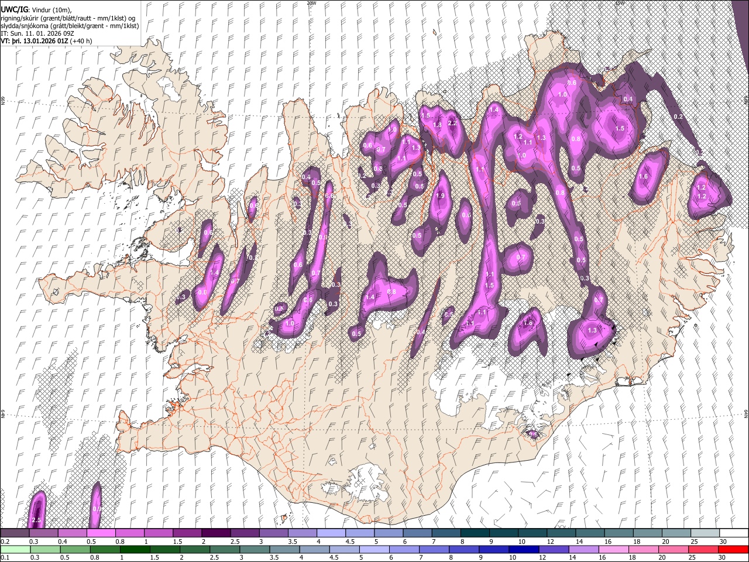Pick the upper scale swatch between 18 and 20
749x562 pixels.
tap(648, 533)
